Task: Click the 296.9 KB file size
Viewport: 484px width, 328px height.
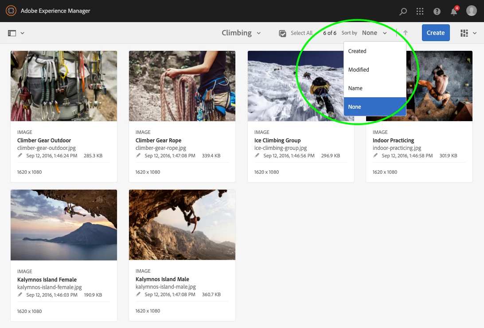Action: [331, 156]
